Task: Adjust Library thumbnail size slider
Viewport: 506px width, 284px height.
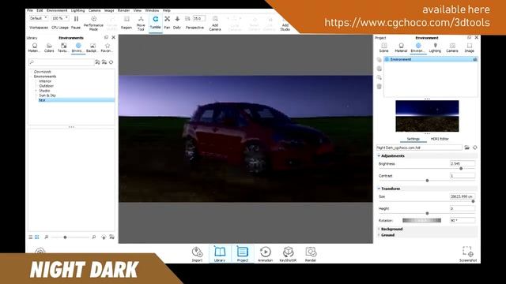Action: coord(65,237)
